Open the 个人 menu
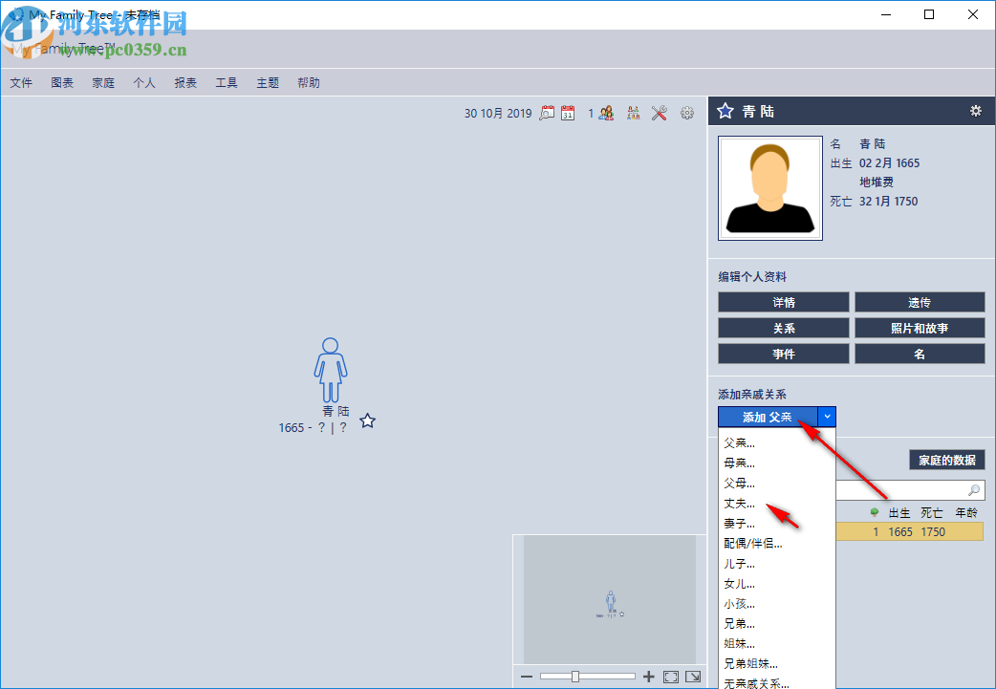 144,83
